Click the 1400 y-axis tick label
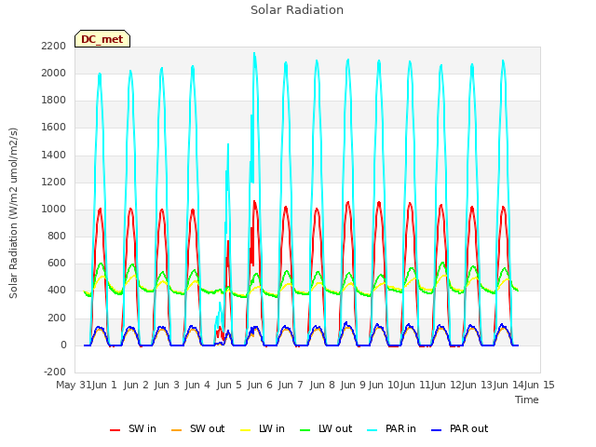 (x=54, y=155)
